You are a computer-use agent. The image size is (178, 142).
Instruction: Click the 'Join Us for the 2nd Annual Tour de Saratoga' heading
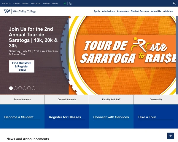[33, 37]
